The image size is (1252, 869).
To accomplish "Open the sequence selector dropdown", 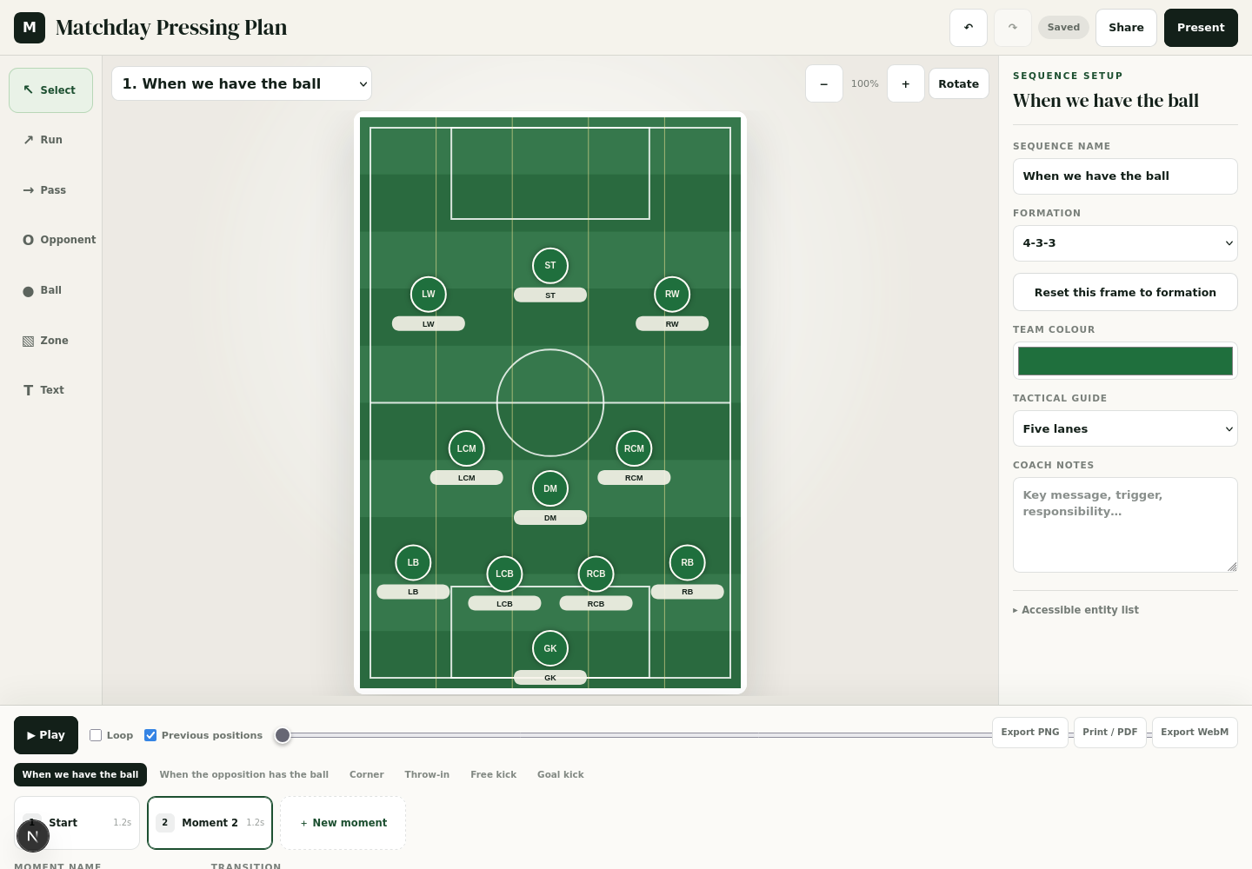I will point(242,84).
